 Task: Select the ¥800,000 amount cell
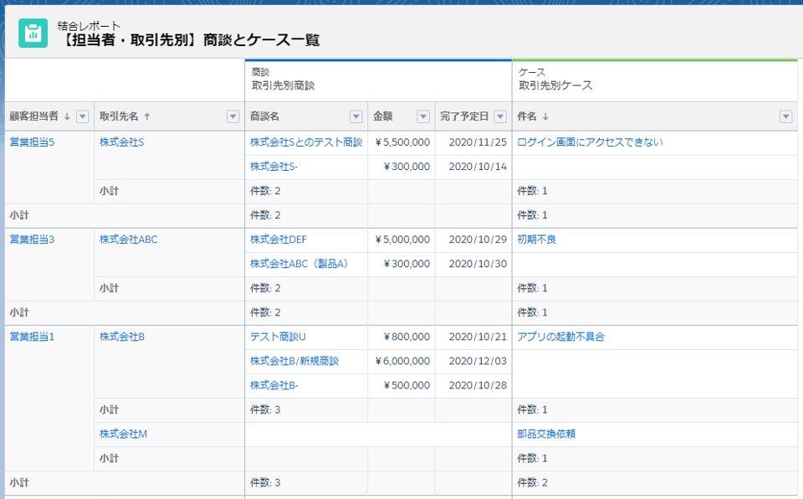tap(401, 337)
